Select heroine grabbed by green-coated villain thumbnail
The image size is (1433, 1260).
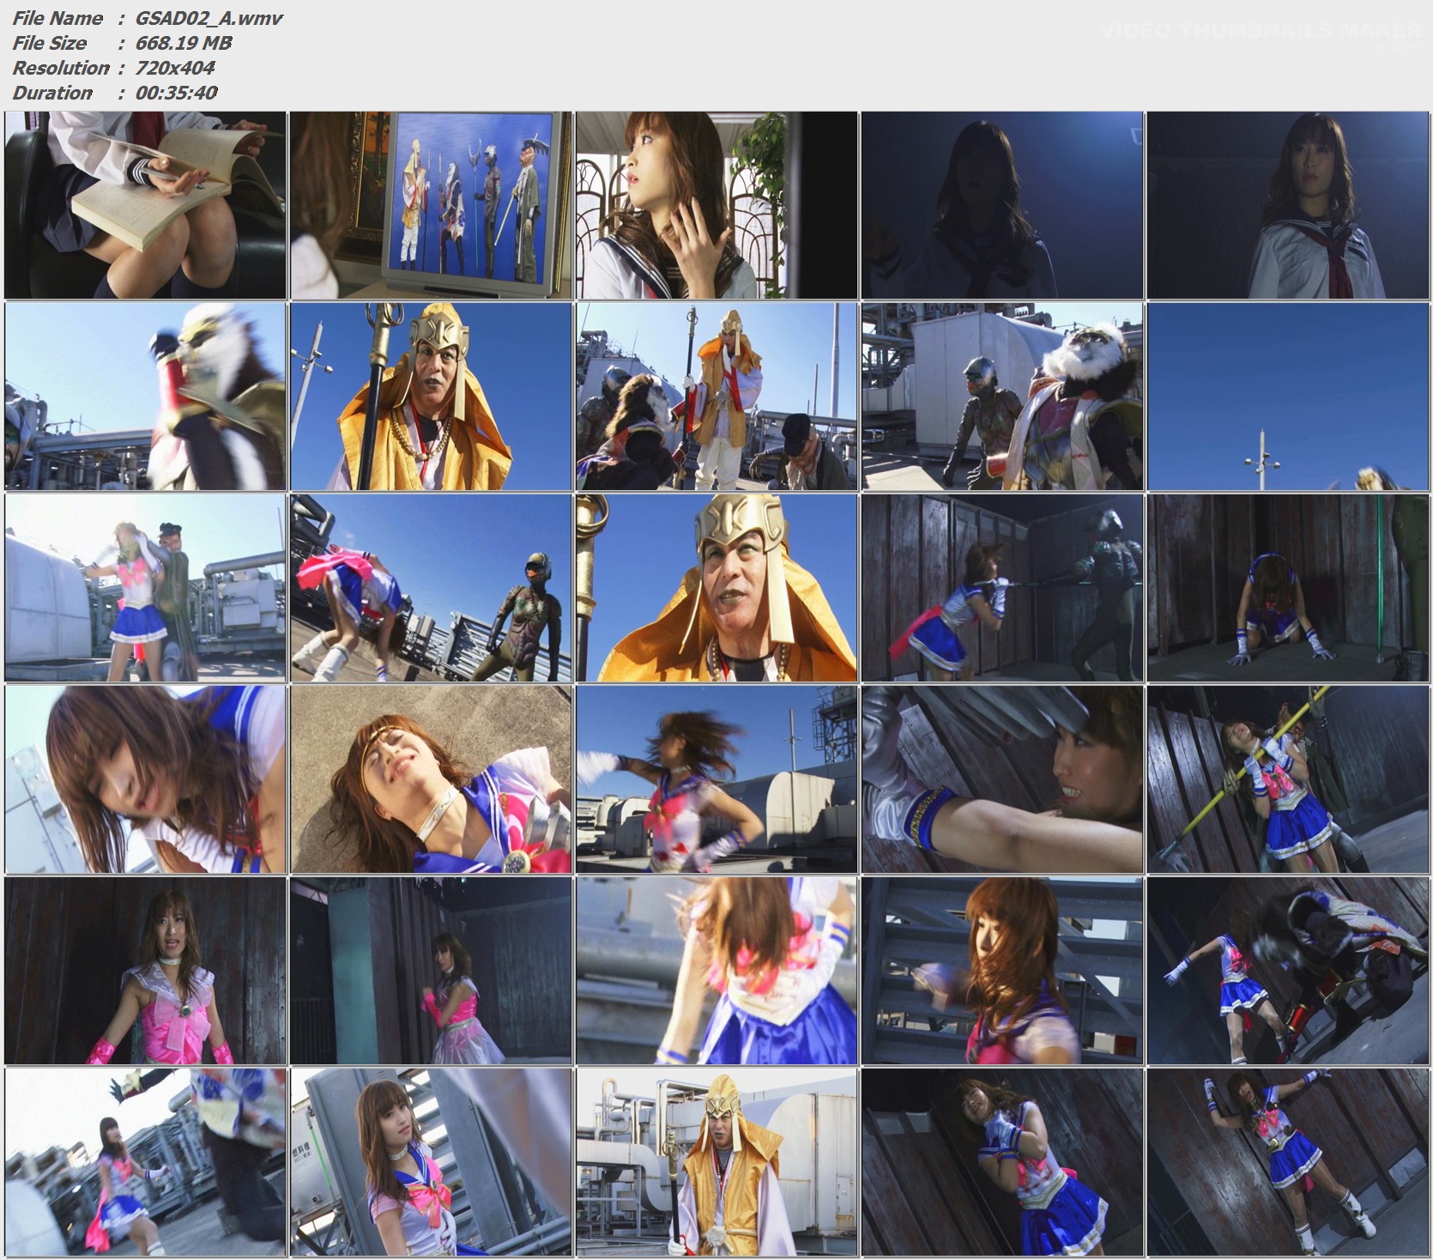tap(145, 588)
